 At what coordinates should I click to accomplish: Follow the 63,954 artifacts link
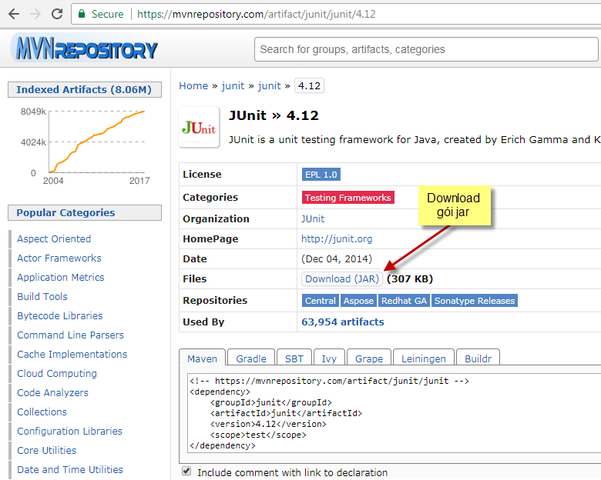(x=342, y=322)
